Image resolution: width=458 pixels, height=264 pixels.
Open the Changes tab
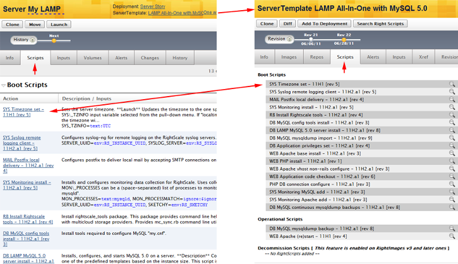coord(150,58)
